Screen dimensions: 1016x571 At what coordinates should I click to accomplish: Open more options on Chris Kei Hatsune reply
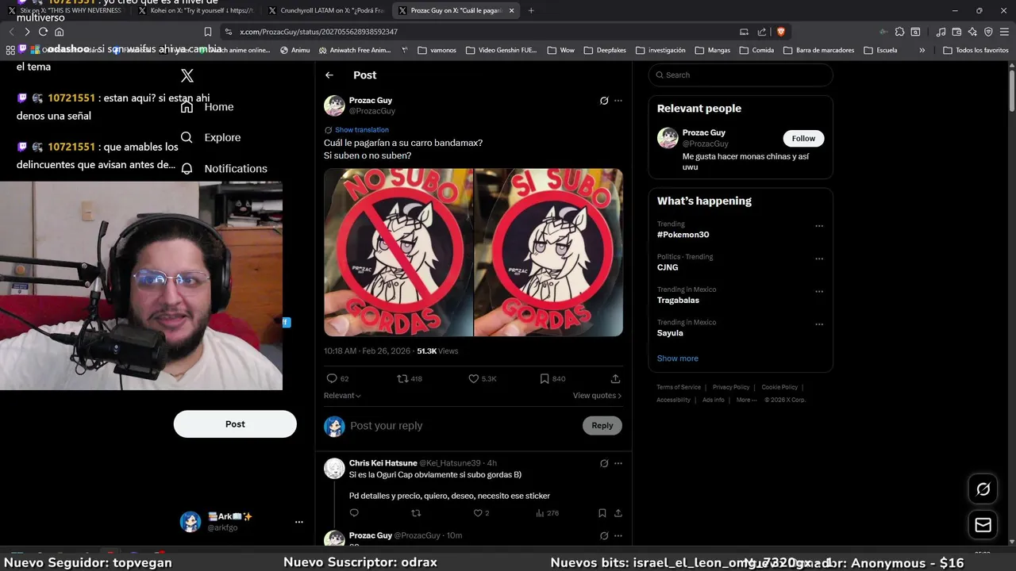618,463
